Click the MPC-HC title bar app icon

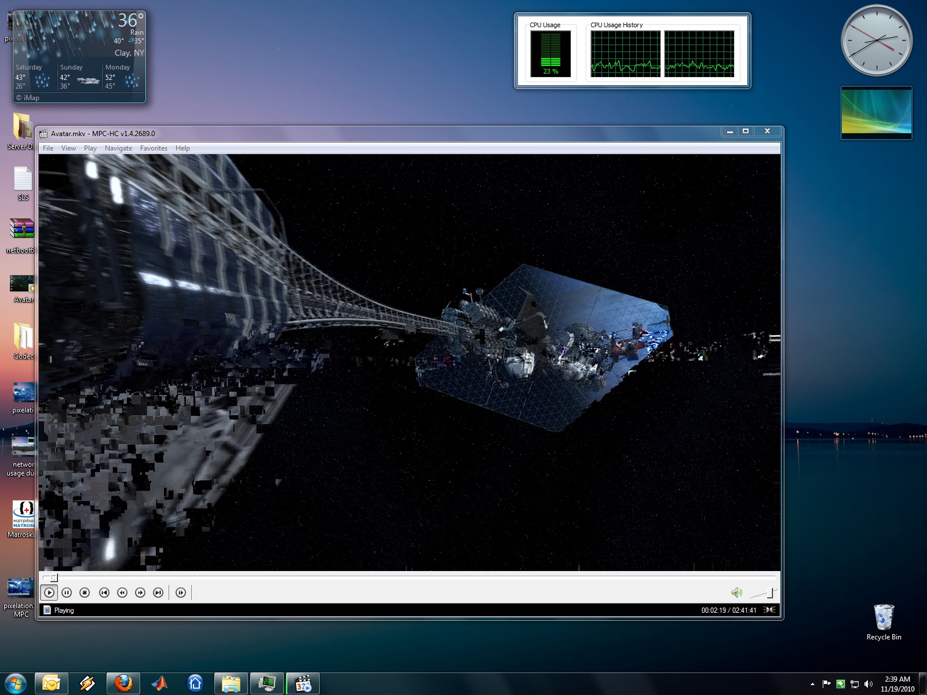43,133
